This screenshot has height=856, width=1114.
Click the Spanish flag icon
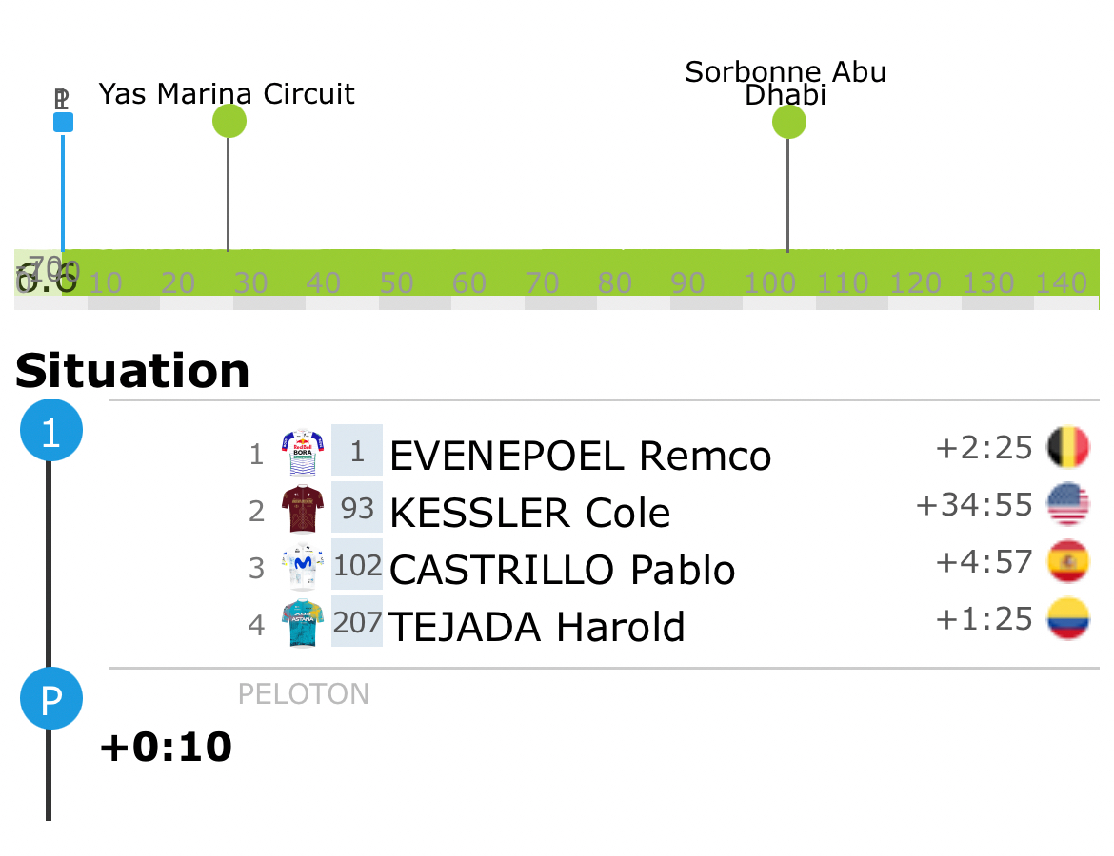click(1067, 561)
